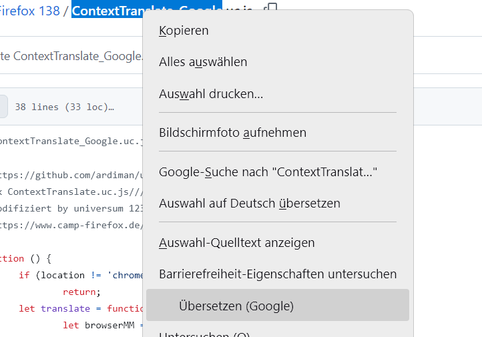
Task: Click the Übersetzen (Google) menu entry
Action: (236, 306)
